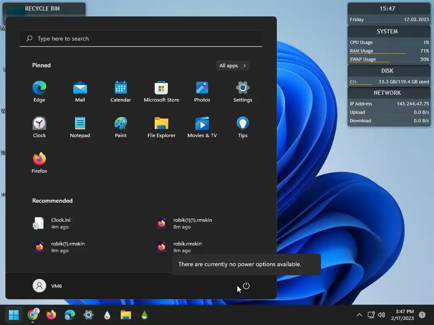Launch Movies & TV
434x325 pixels.
point(202,127)
